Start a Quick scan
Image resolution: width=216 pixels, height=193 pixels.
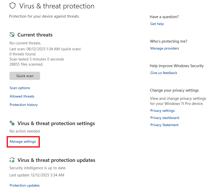[25, 76]
